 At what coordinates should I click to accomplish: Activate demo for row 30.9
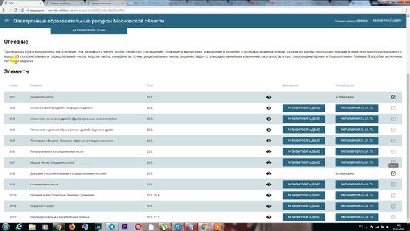[304, 184]
